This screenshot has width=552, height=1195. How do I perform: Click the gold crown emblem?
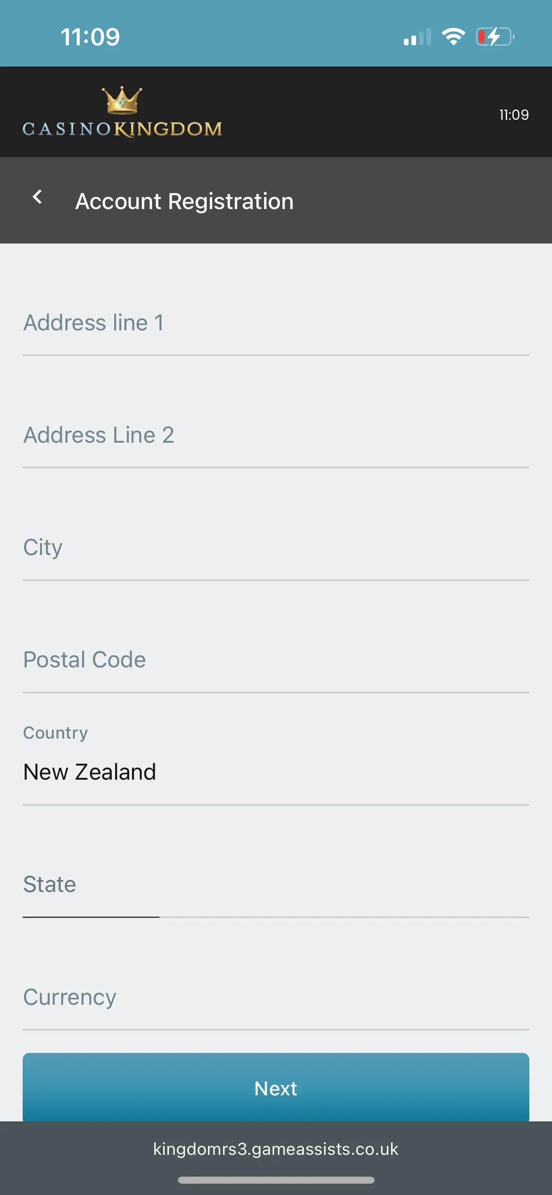[122, 100]
